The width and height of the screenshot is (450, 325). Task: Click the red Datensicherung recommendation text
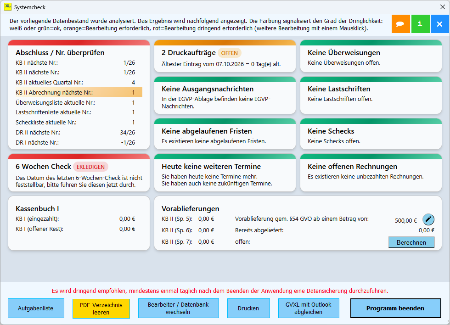tap(220, 291)
